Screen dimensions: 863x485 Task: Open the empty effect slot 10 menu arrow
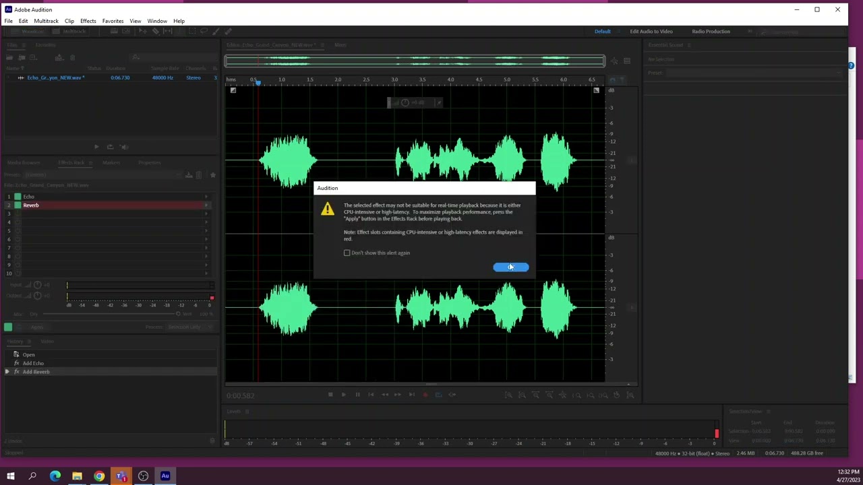coord(206,273)
